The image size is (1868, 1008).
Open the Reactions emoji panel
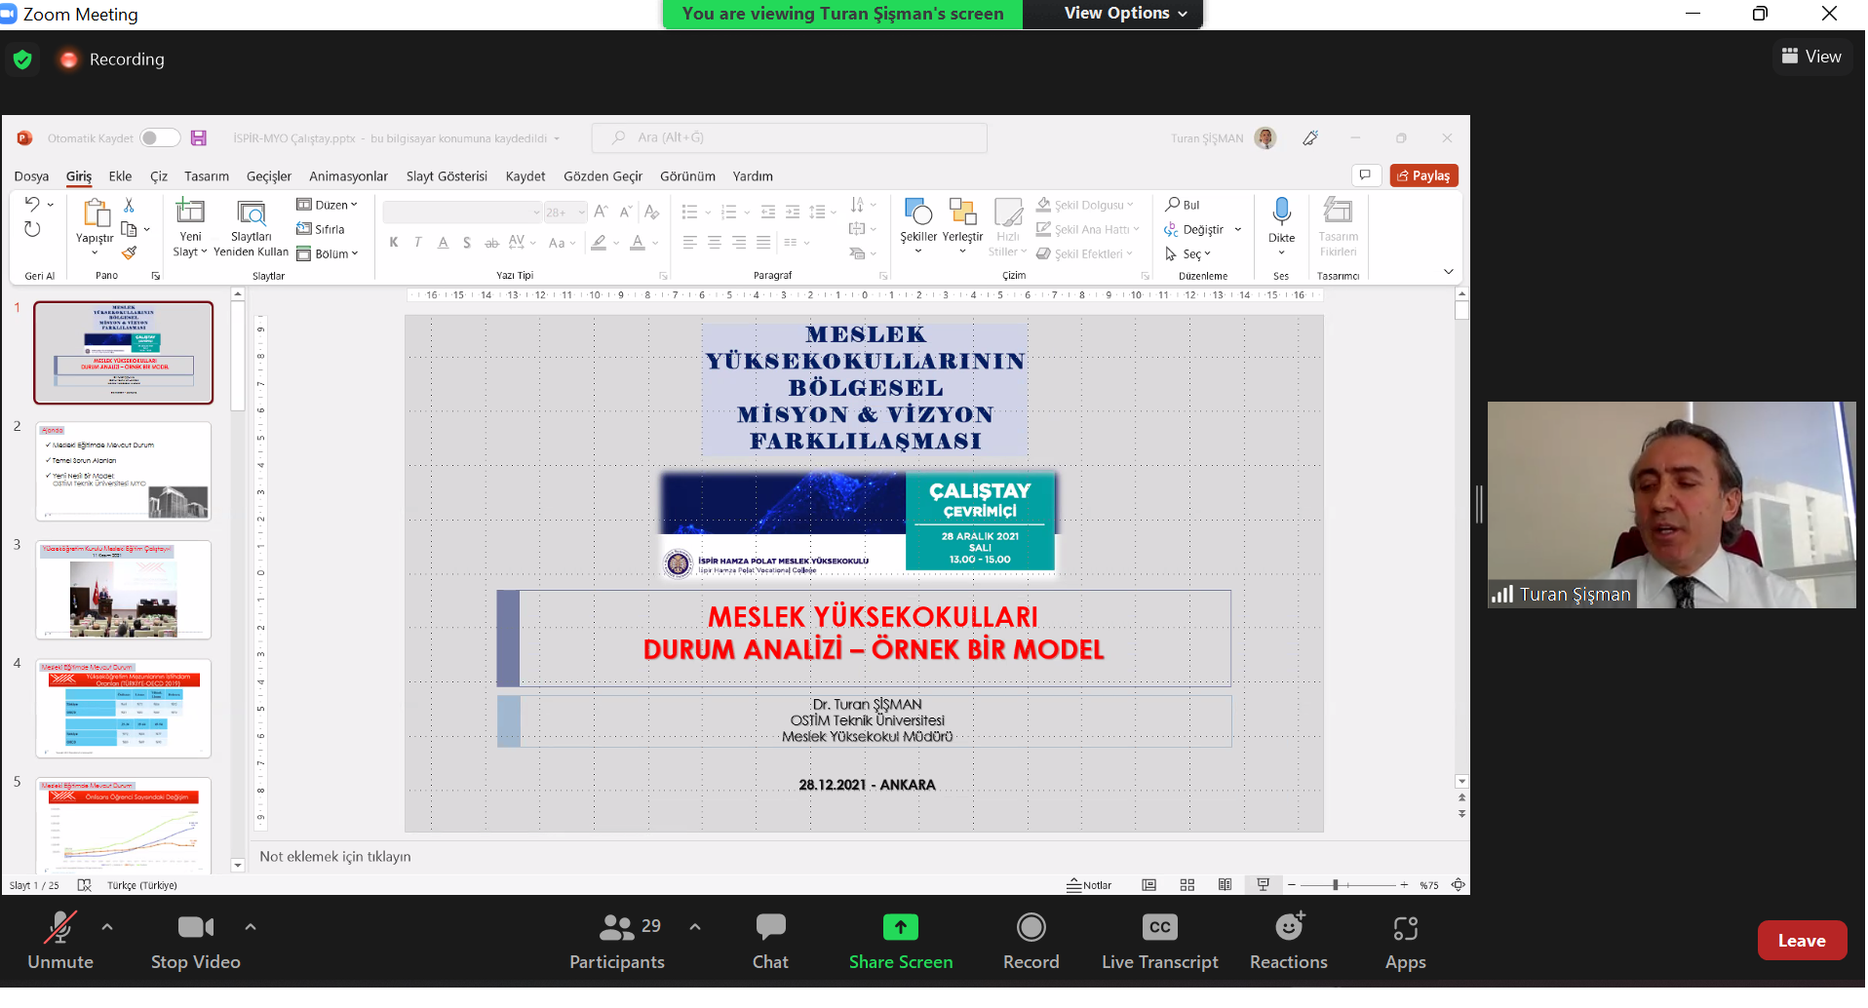[x=1288, y=927]
